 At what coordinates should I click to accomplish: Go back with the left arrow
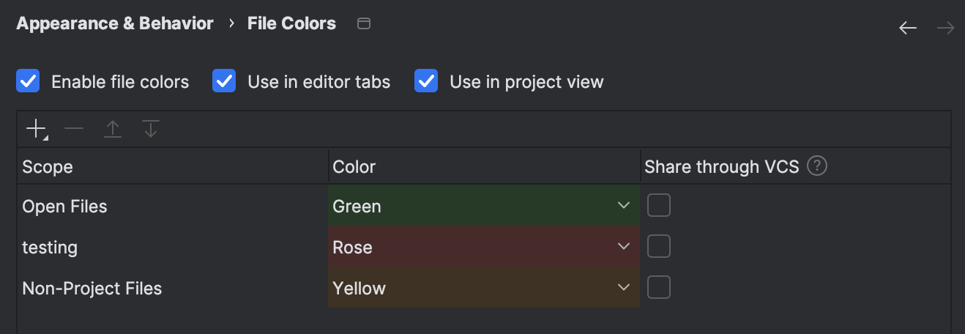pos(908,28)
